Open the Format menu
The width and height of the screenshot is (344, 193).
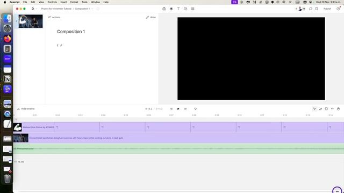pyautogui.click(x=74, y=2)
